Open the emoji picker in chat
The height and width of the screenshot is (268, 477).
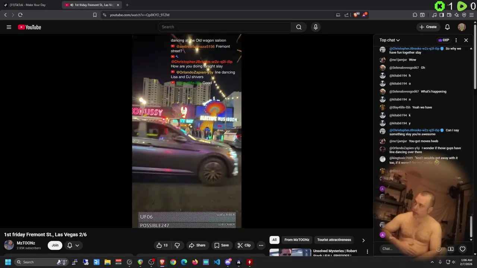click(439, 249)
